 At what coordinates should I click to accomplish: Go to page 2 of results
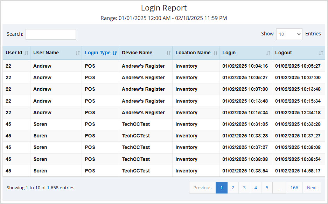coord(233,188)
